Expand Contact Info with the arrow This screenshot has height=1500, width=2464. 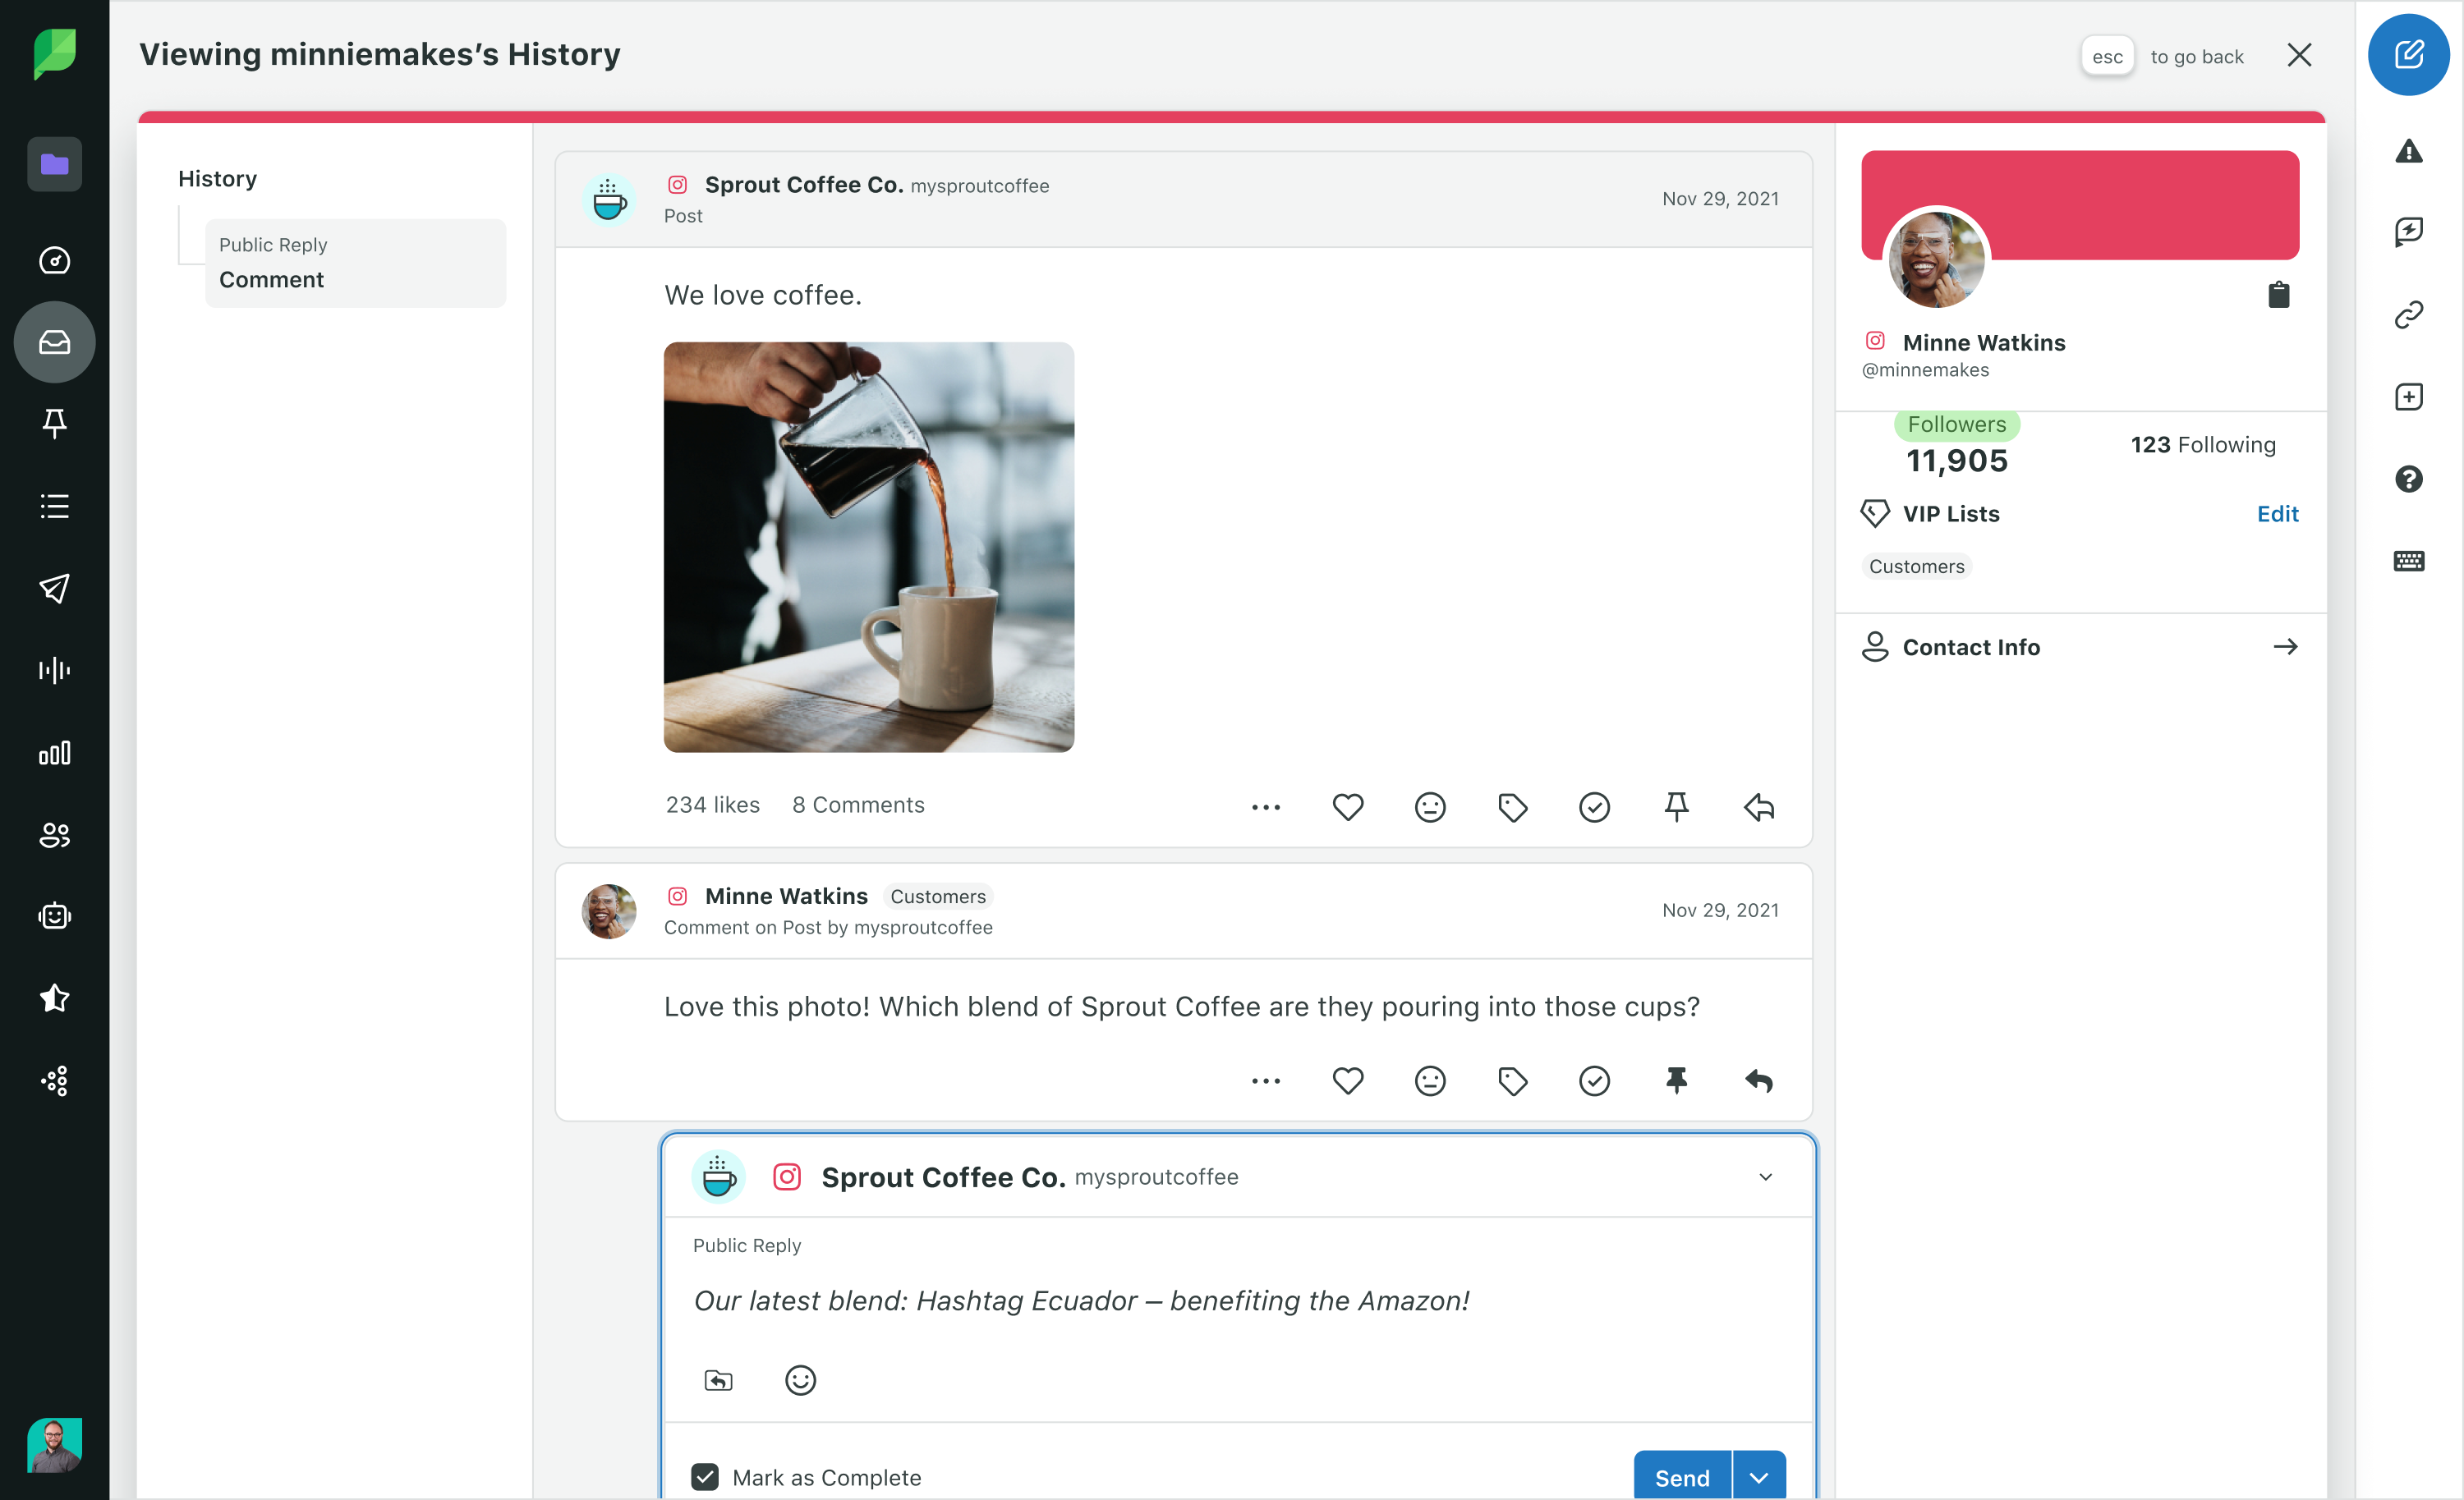click(2285, 647)
